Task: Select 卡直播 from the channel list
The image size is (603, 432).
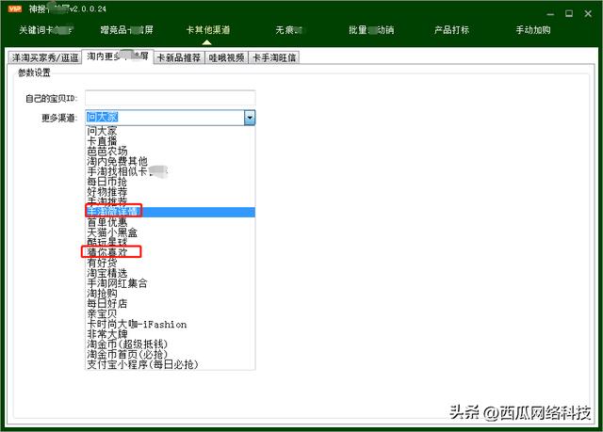Action: click(170, 141)
